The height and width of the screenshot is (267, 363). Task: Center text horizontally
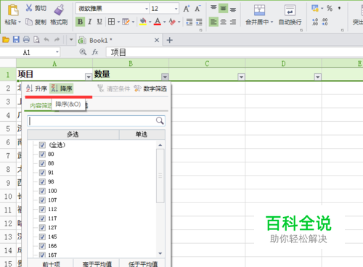pos(223,22)
